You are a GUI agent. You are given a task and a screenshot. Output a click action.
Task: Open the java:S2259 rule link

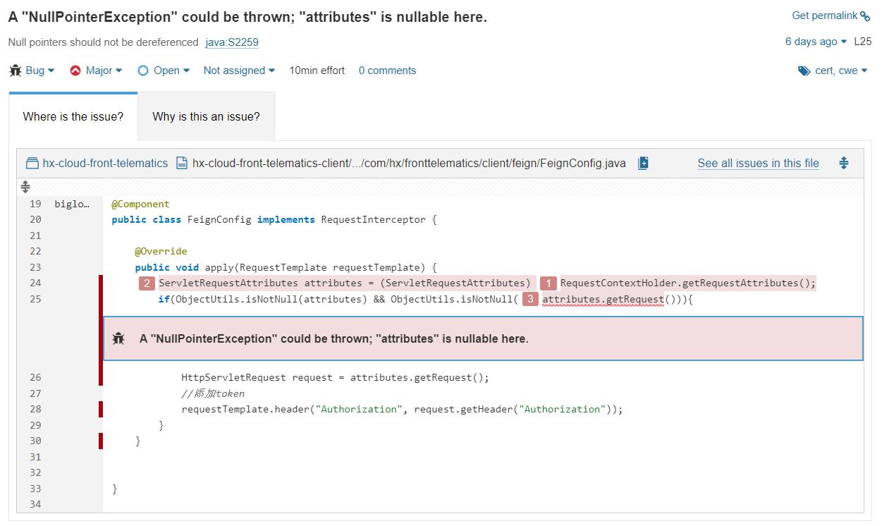232,42
